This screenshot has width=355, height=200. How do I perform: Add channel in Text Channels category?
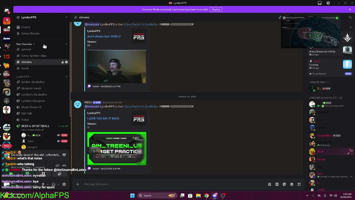(66, 44)
